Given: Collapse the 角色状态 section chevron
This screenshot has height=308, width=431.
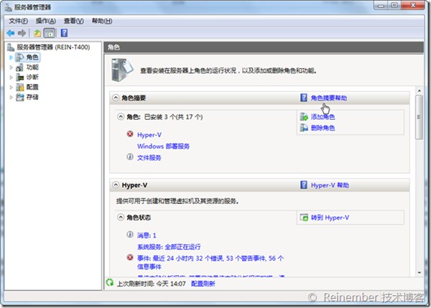Looking at the screenshot, I should point(120,217).
